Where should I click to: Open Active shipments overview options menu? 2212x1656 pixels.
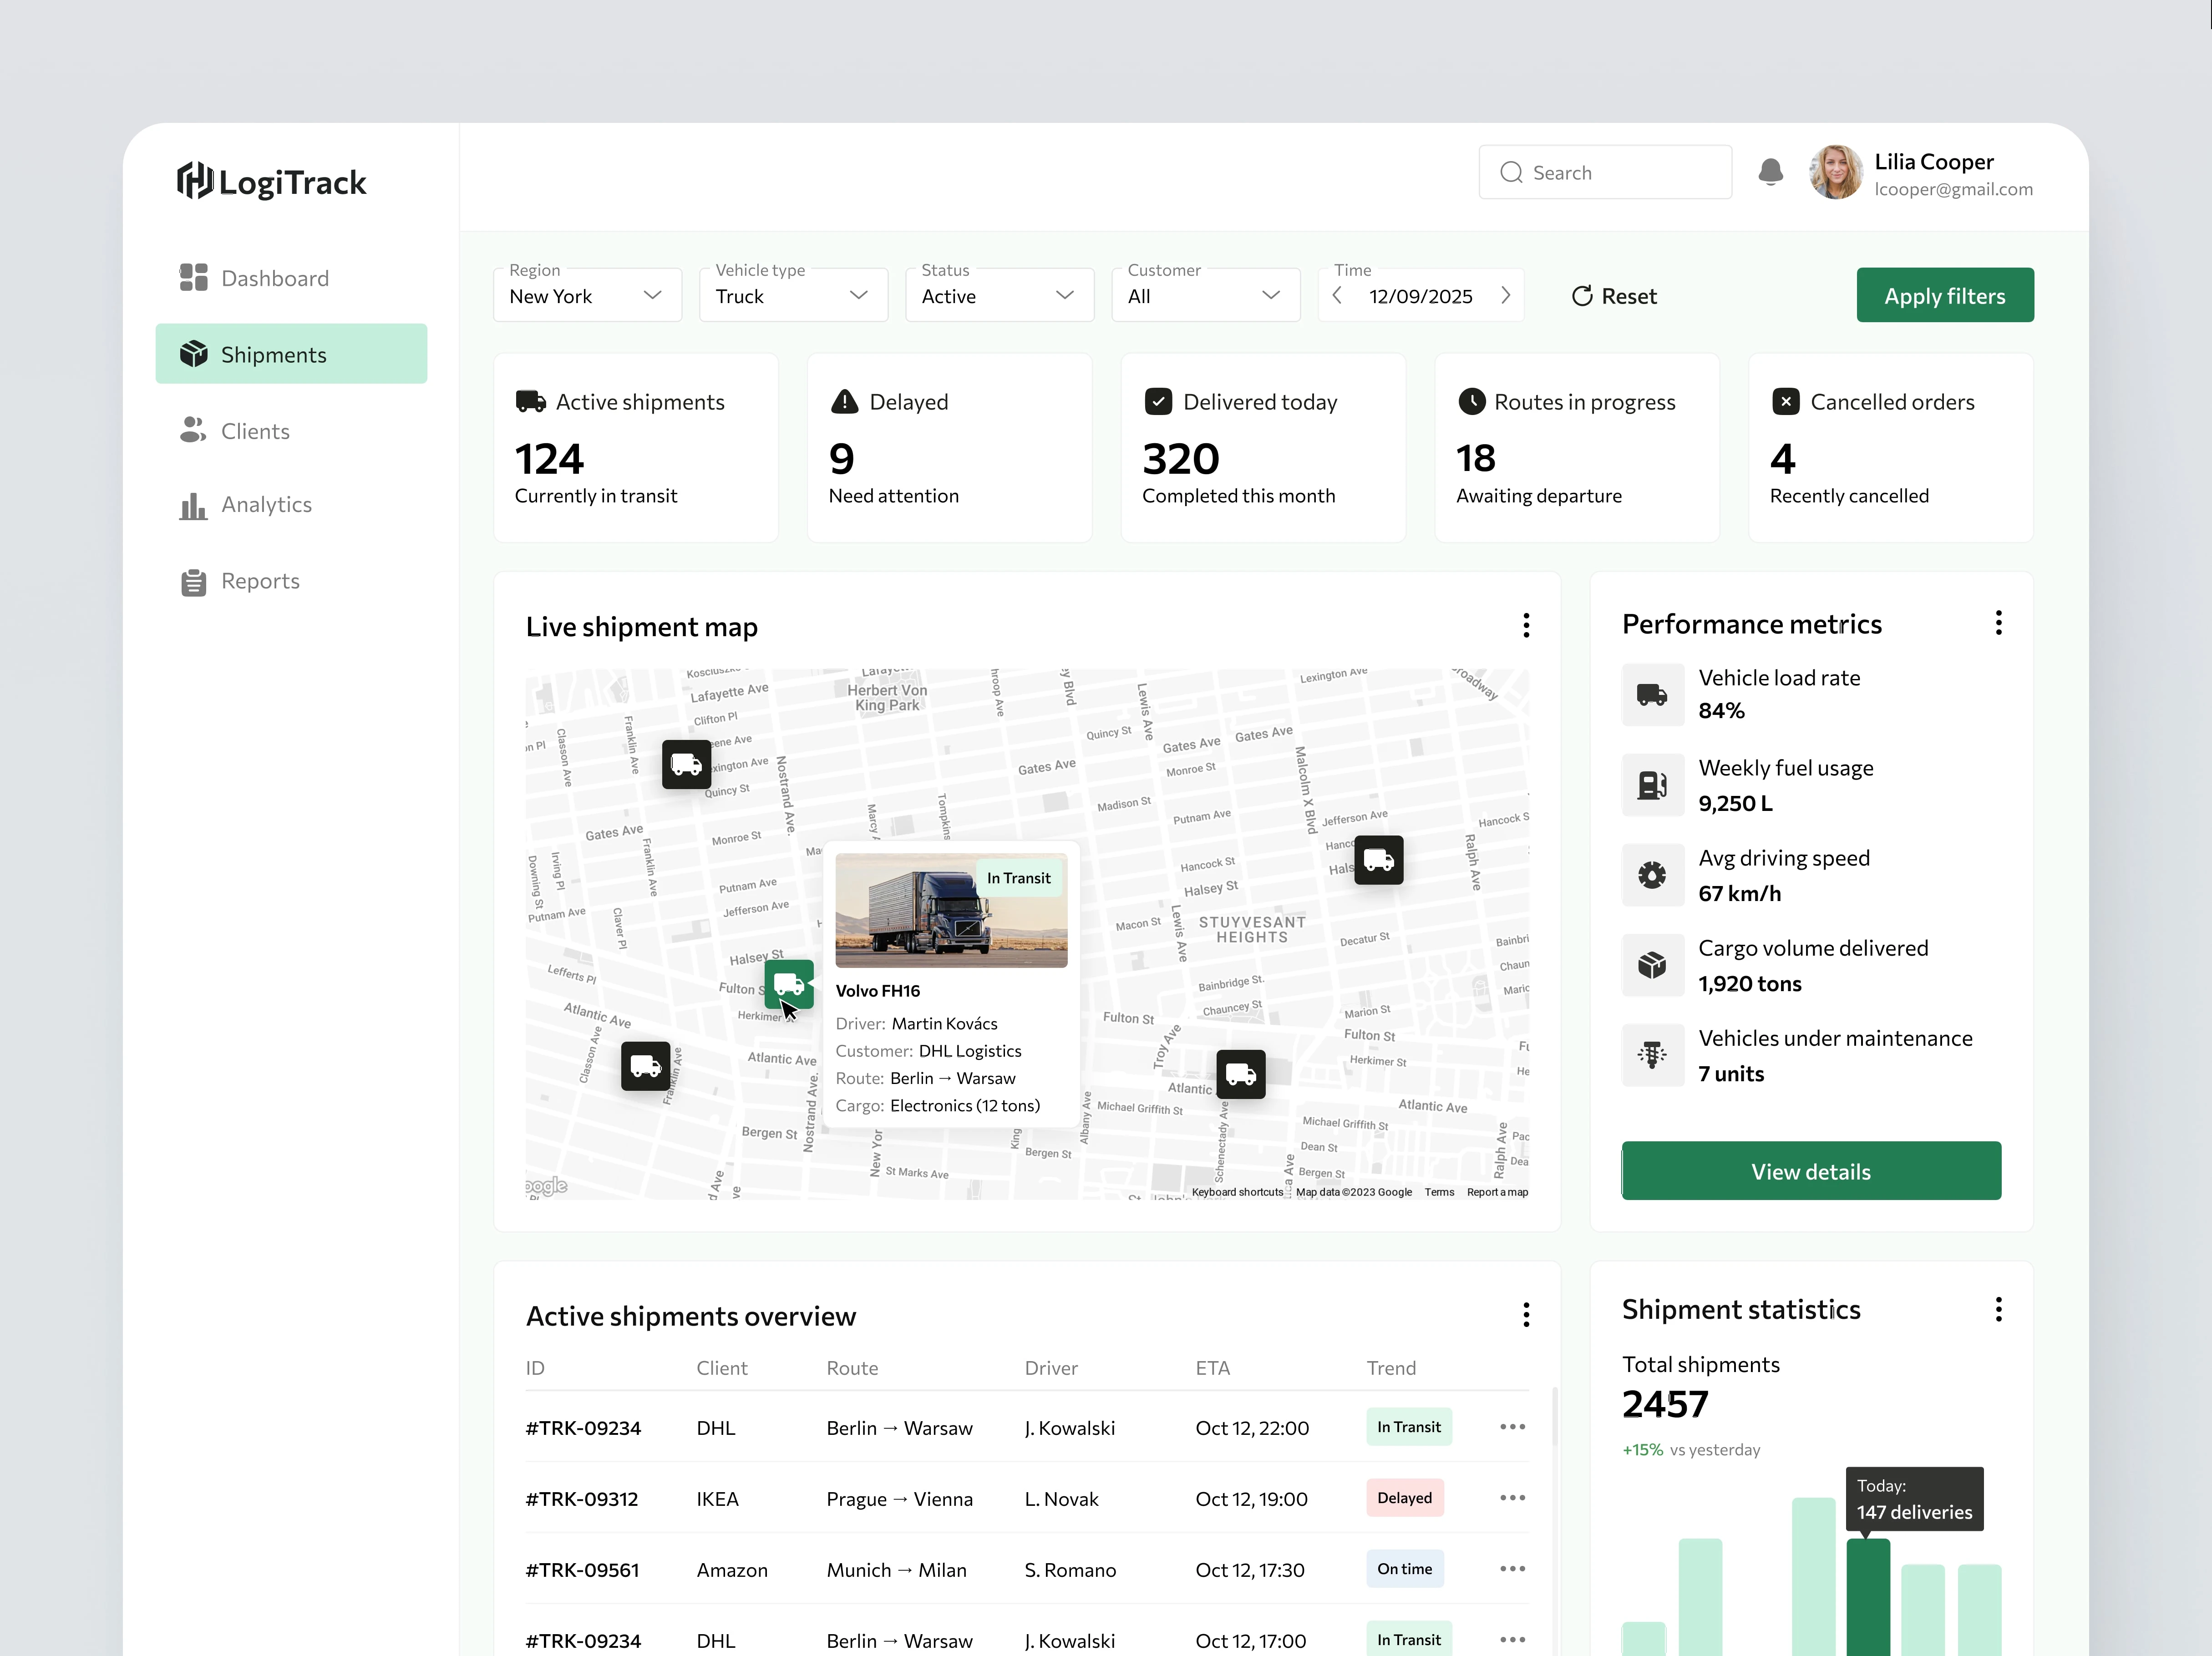click(x=1525, y=1315)
